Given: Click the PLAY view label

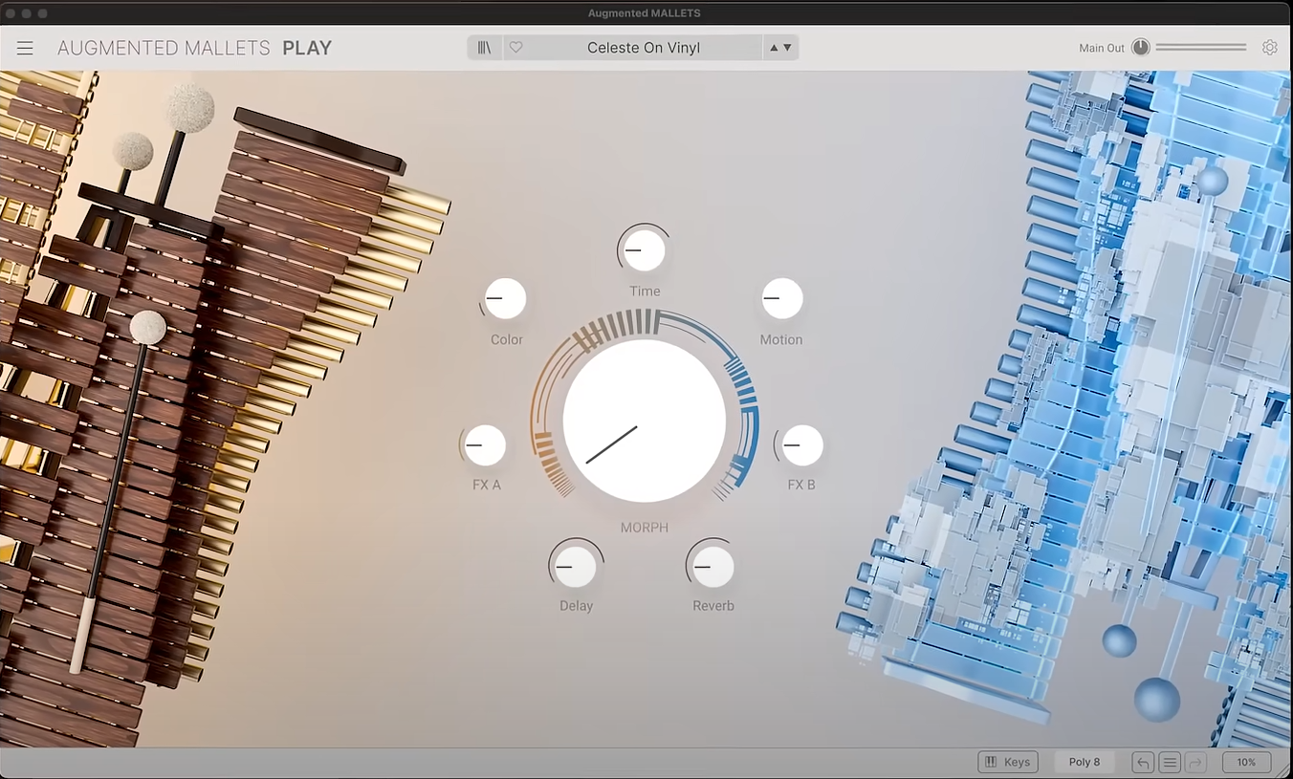Looking at the screenshot, I should point(307,48).
